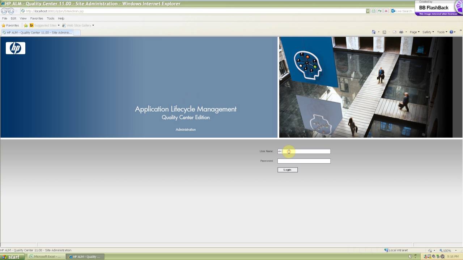463x260 pixels.
Task: Click in the User Name field
Action: pyautogui.click(x=304, y=151)
